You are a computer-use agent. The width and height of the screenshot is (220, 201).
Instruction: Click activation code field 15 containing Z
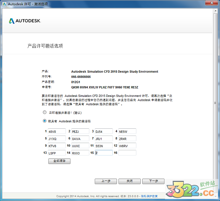[x=104, y=153]
